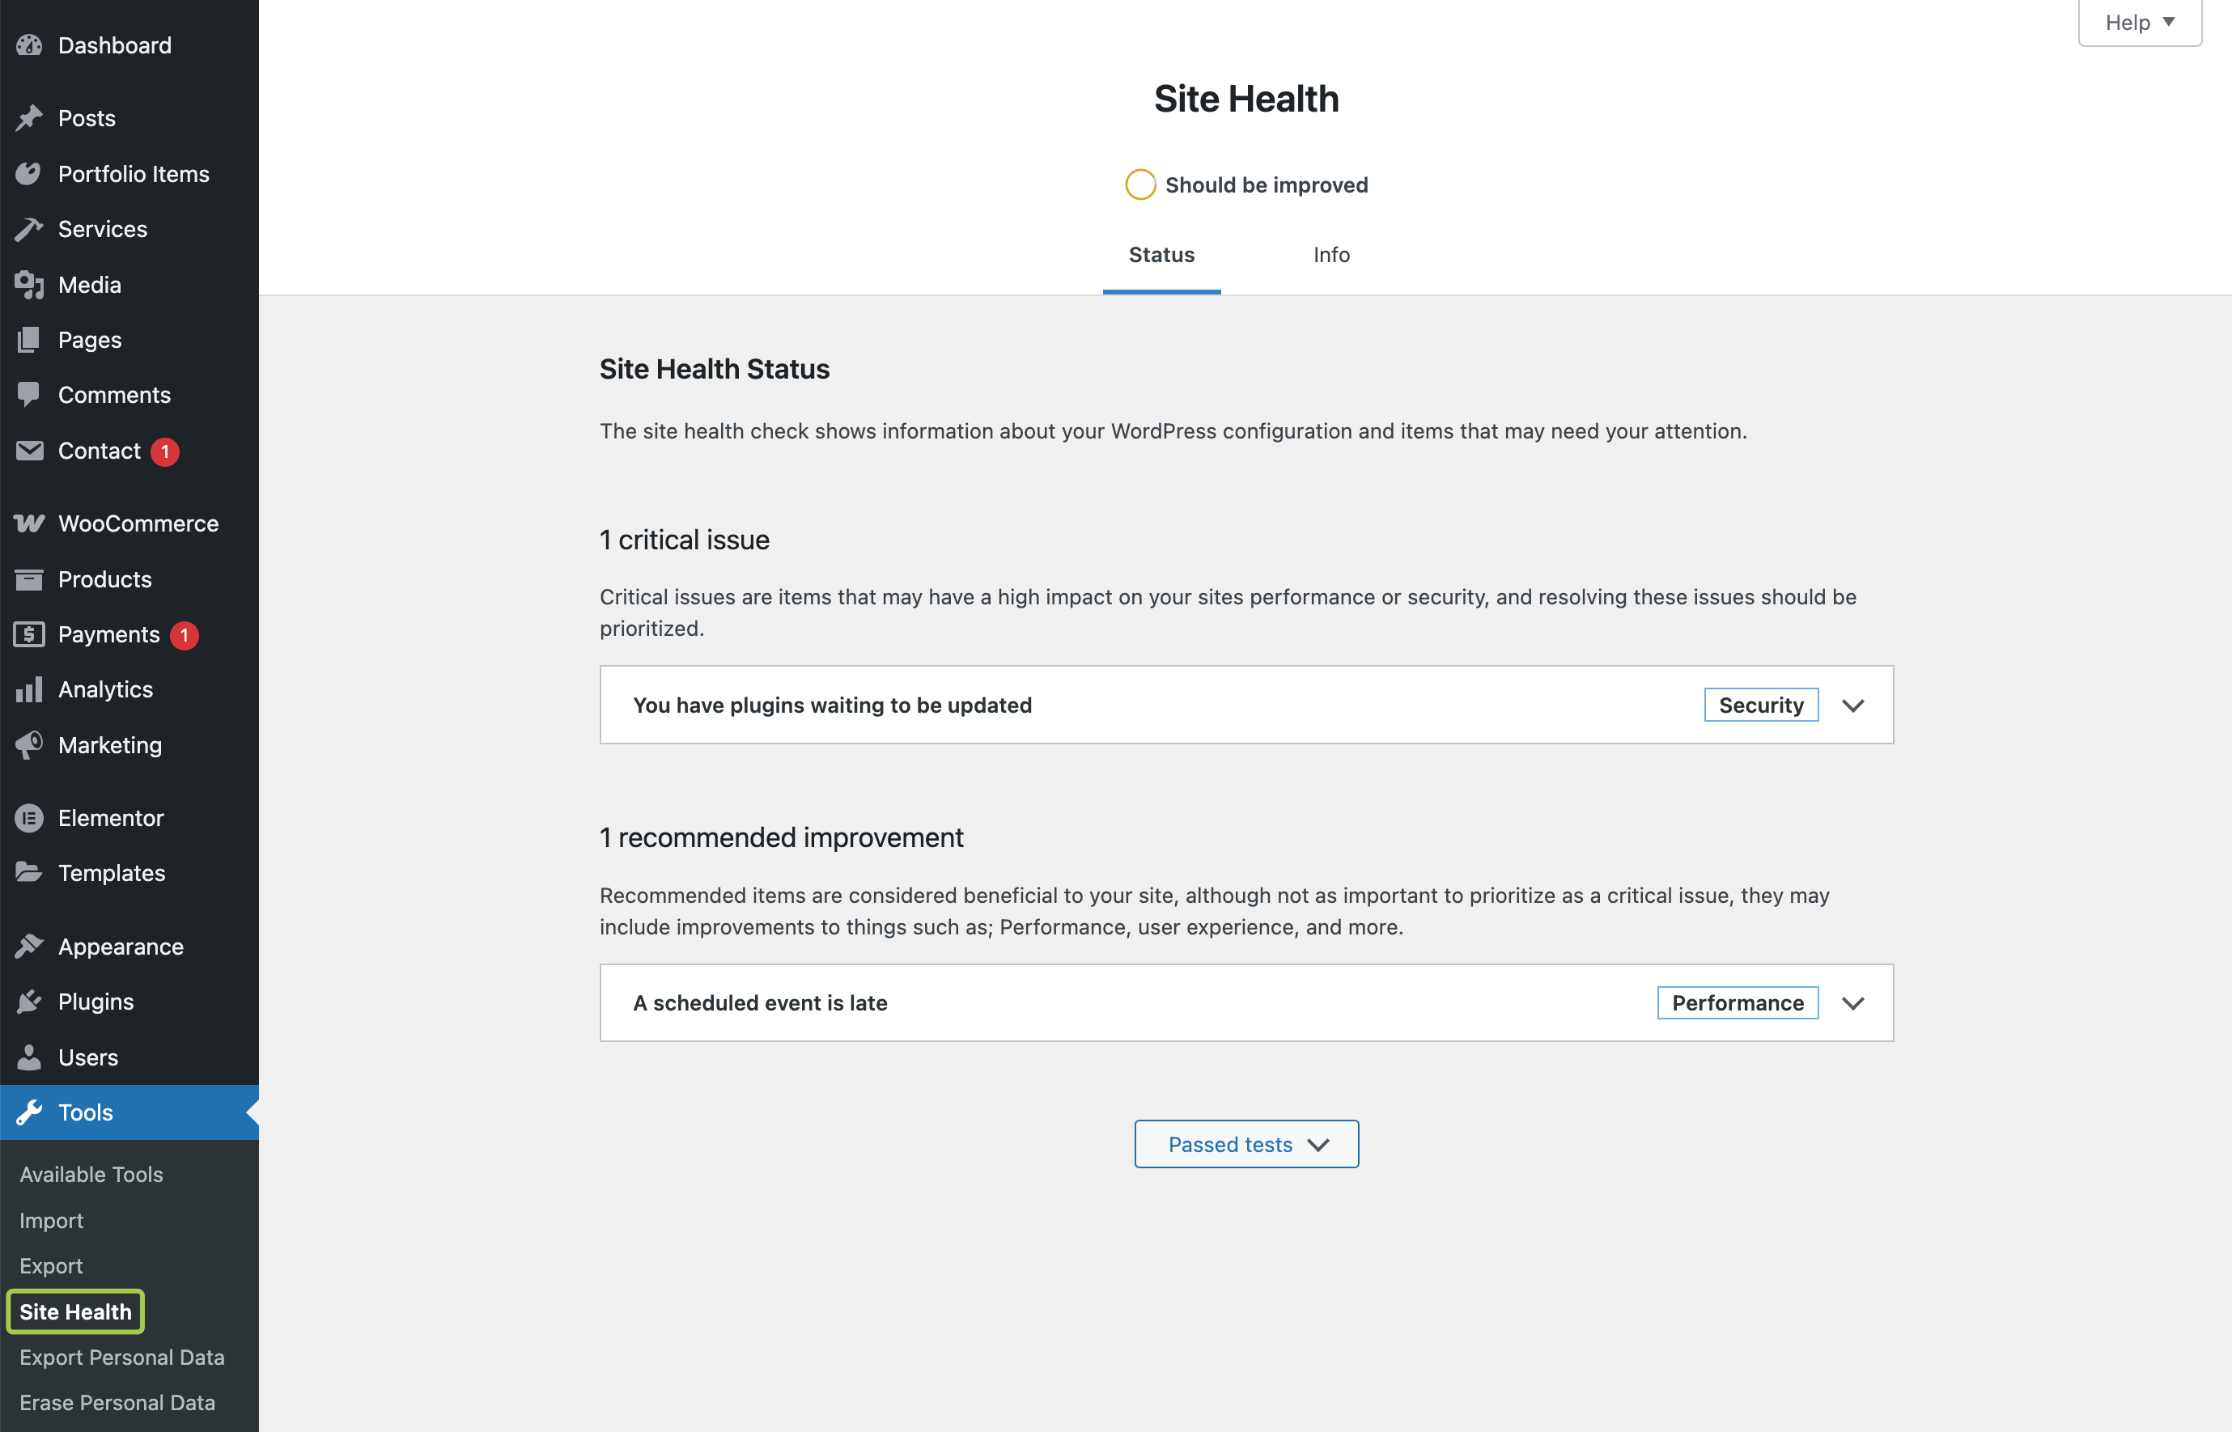Click the Dashboard gauge icon
This screenshot has width=2232, height=1432.
pos(29,44)
